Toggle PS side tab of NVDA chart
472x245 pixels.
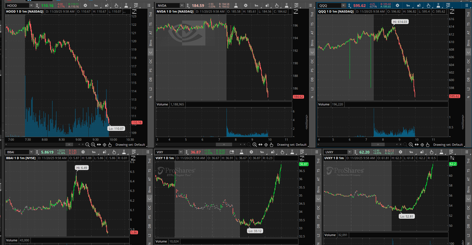pos(313,70)
